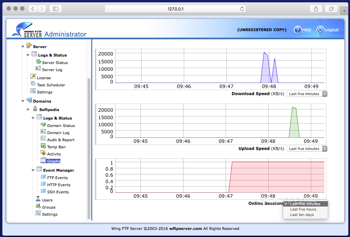
Task: Select the Server Log item
Action: (53, 69)
